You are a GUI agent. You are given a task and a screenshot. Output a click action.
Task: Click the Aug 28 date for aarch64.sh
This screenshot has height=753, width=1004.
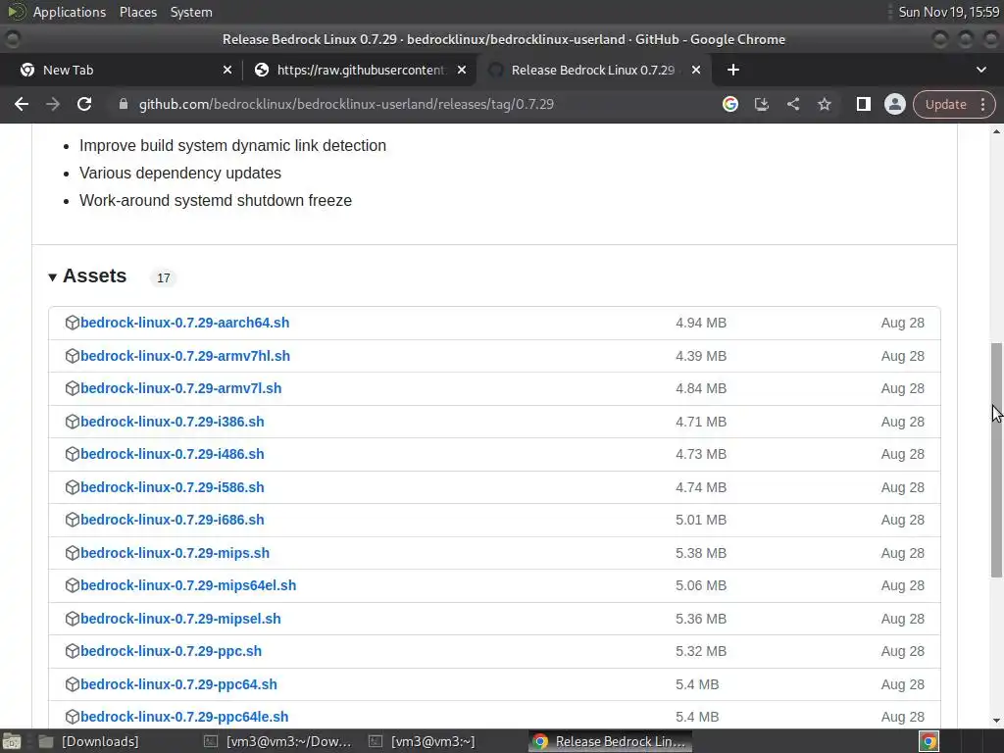point(902,324)
